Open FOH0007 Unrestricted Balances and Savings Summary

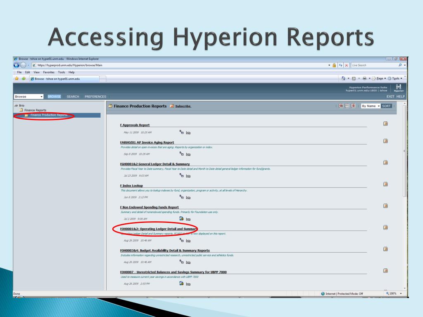click(x=173, y=272)
